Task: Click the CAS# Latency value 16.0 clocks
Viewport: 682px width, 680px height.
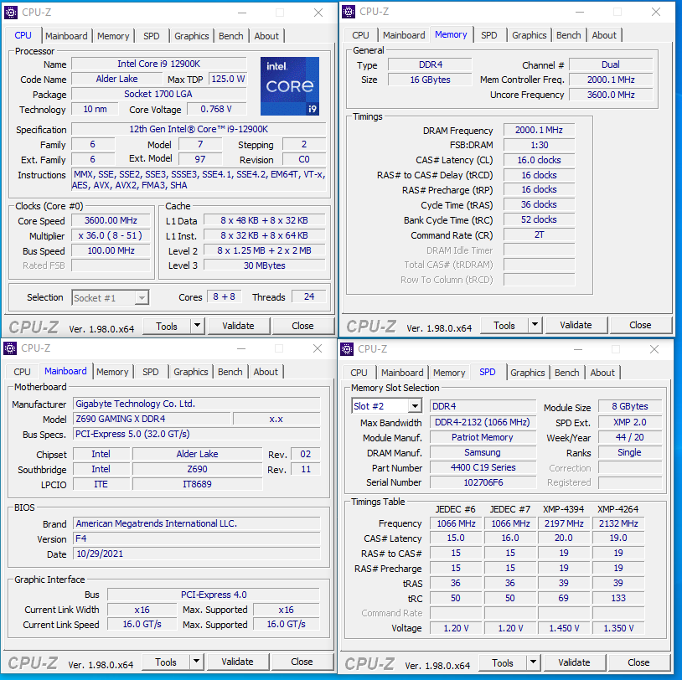Action: (x=539, y=160)
